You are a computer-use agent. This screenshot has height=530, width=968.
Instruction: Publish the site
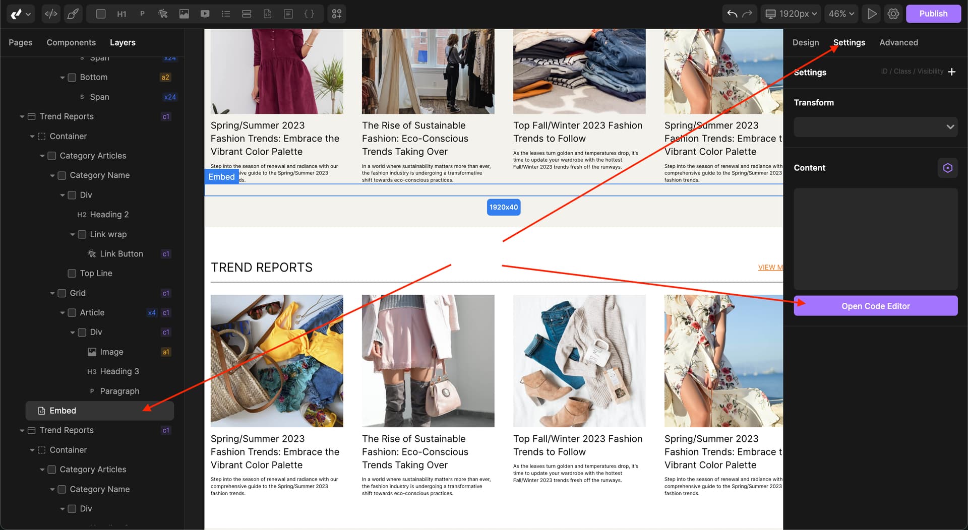[933, 14]
